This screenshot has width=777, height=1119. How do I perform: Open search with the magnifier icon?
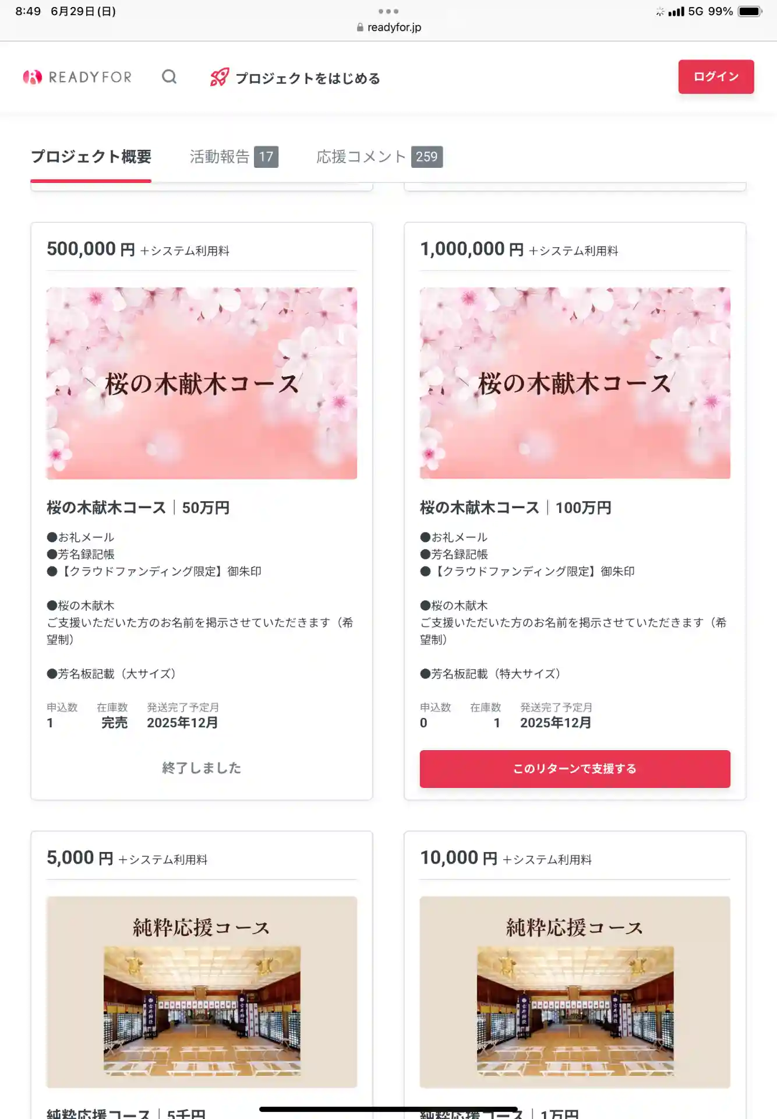[x=169, y=77]
